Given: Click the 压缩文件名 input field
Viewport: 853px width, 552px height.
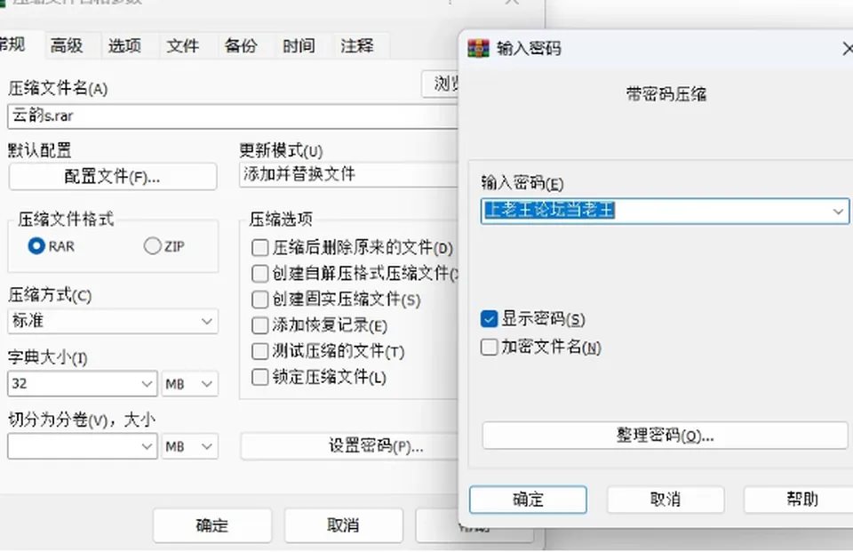Looking at the screenshot, I should pyautogui.click(x=233, y=116).
